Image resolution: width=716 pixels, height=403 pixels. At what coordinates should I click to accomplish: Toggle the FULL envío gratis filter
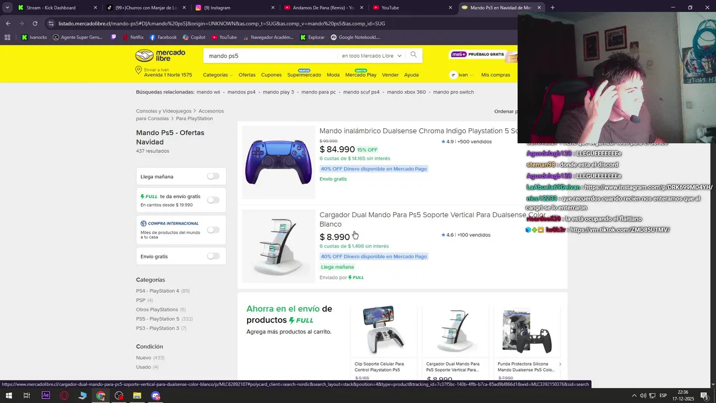(213, 200)
